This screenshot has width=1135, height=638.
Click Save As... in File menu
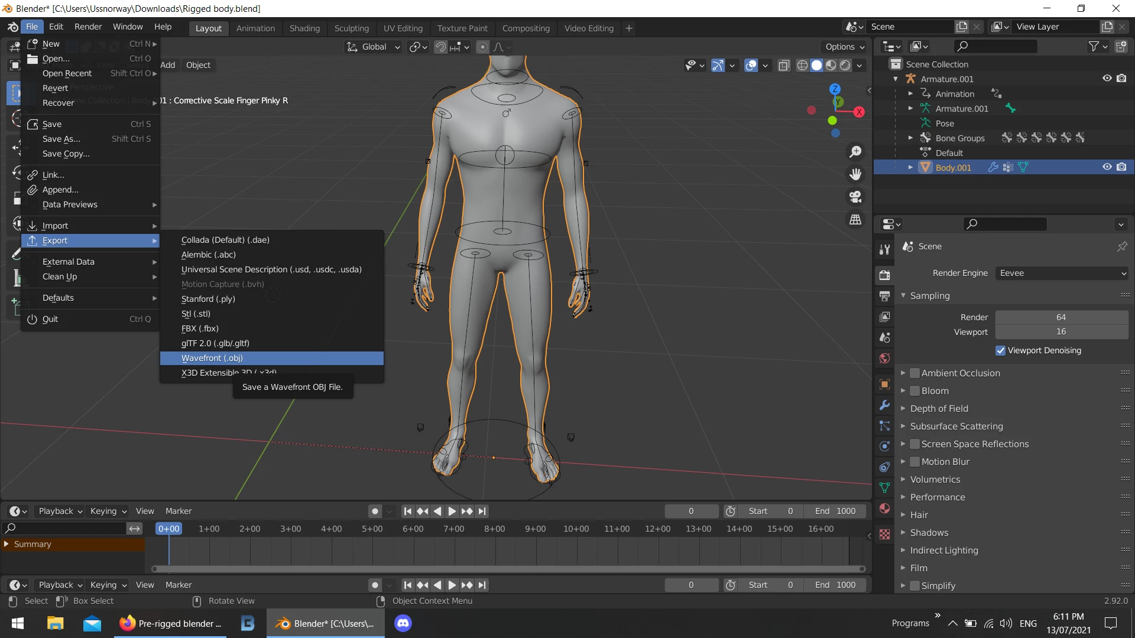click(x=61, y=139)
